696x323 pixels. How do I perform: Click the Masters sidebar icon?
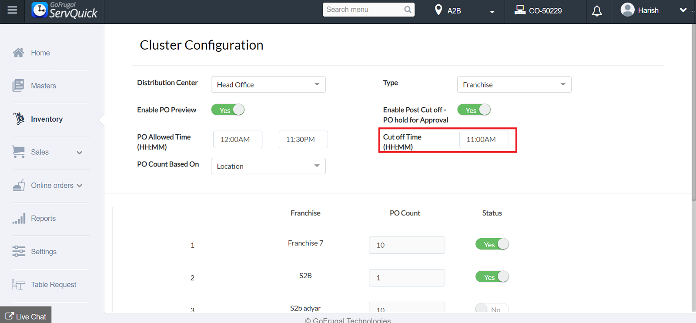18,86
